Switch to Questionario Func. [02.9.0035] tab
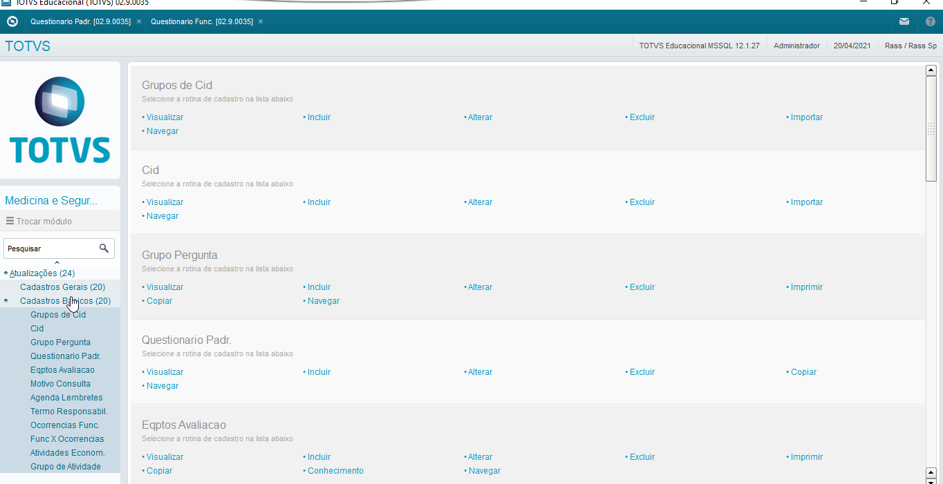This screenshot has height=484, width=943. click(x=202, y=22)
